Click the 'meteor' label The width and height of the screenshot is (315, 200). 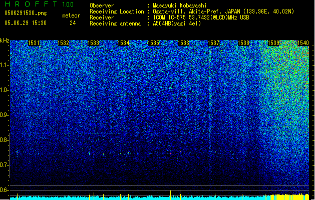[71, 15]
